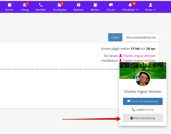Open the Handledare Charles-Ingvar Jönsson link
Image resolution: width=171 pixels, height=134 pixels.
[x=139, y=60]
